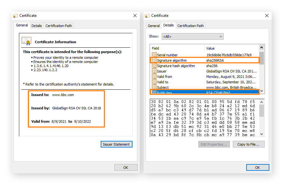Viewport: 284px width, 186px height.
Task: Click field list scrollbar up arrow
Action: click(x=261, y=48)
